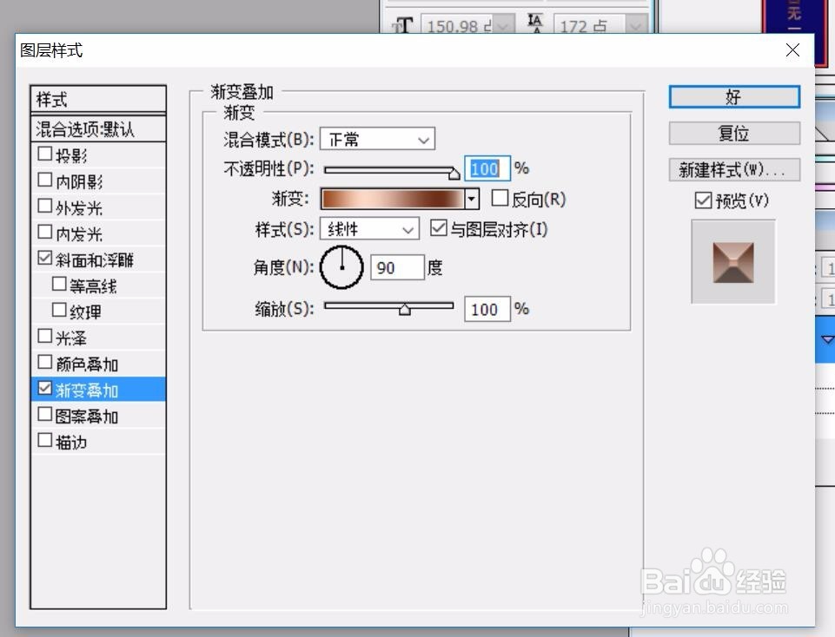The image size is (835, 637).
Task: Uncheck the 与图层对齐 align option
Action: tap(439, 228)
